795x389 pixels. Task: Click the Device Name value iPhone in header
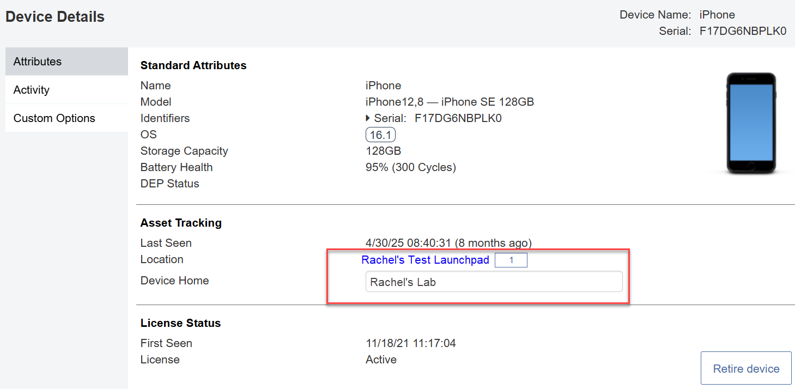pyautogui.click(x=717, y=15)
